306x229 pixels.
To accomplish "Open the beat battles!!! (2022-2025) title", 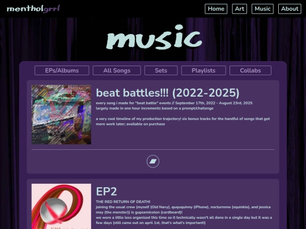I will coord(167,93).
